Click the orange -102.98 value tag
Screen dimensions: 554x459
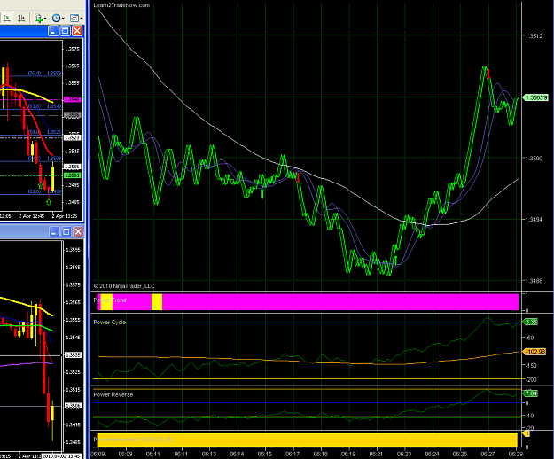[534, 352]
